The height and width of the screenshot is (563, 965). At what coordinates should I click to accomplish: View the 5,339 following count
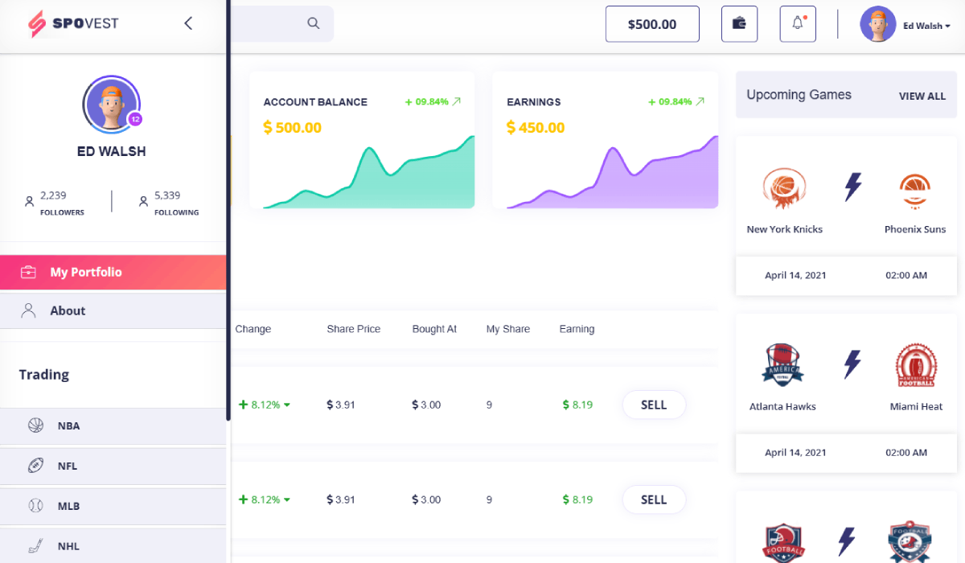click(167, 195)
